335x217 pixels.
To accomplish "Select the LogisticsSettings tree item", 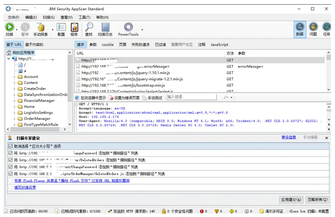I will point(38,113).
